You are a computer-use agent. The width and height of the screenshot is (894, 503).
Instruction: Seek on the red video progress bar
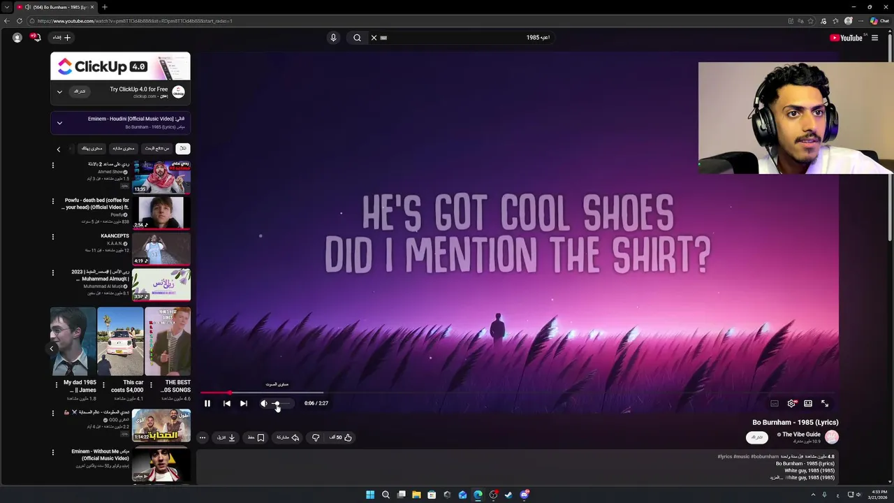tap(519, 393)
